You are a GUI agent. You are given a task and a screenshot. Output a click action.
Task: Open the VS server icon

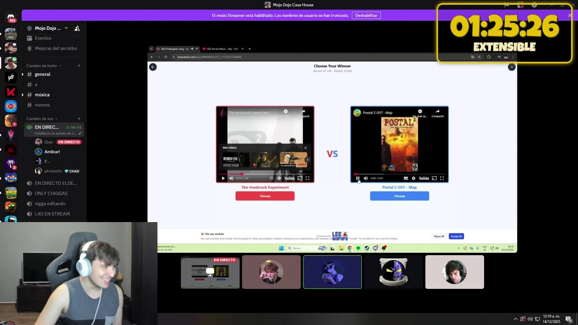(x=11, y=77)
